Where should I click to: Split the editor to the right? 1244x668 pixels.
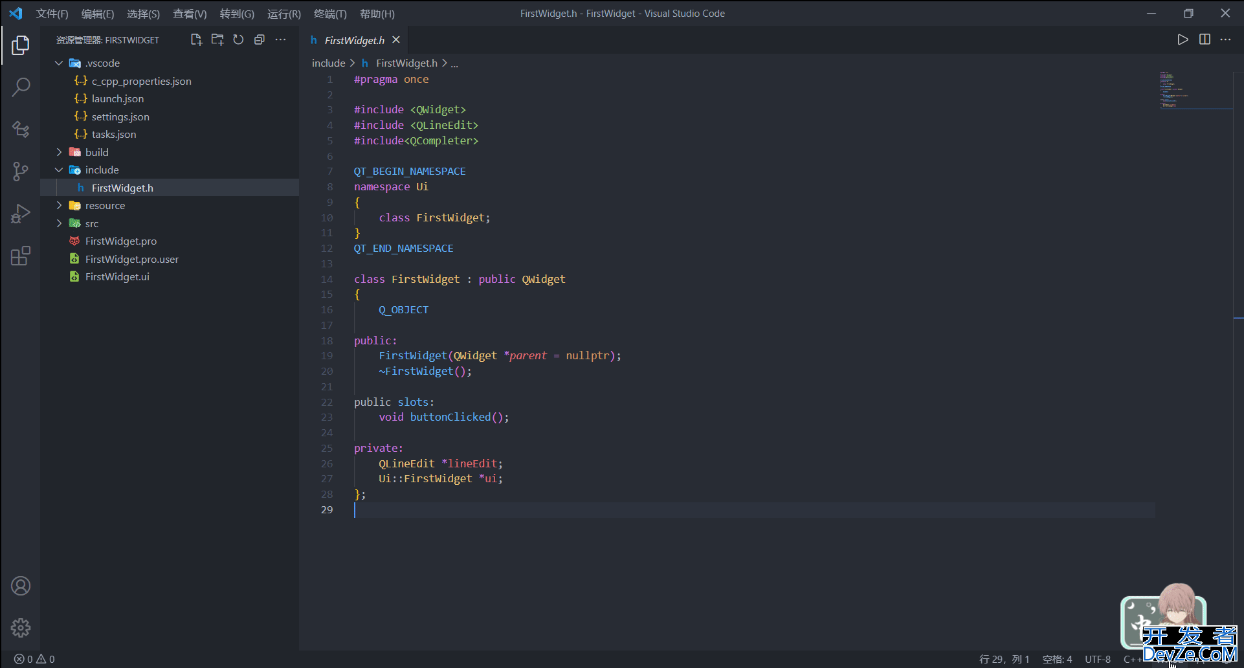1205,39
